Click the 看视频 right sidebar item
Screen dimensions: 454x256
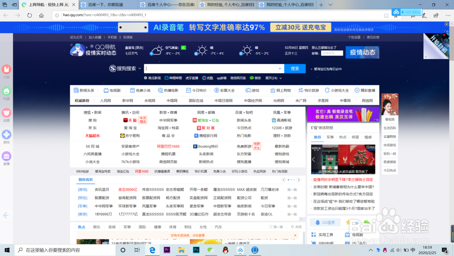390,120
